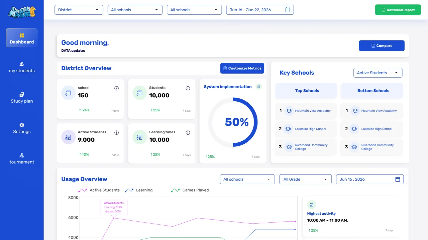Click Lakeside High School in Top Schools
This screenshot has height=240, width=428.
306,129
